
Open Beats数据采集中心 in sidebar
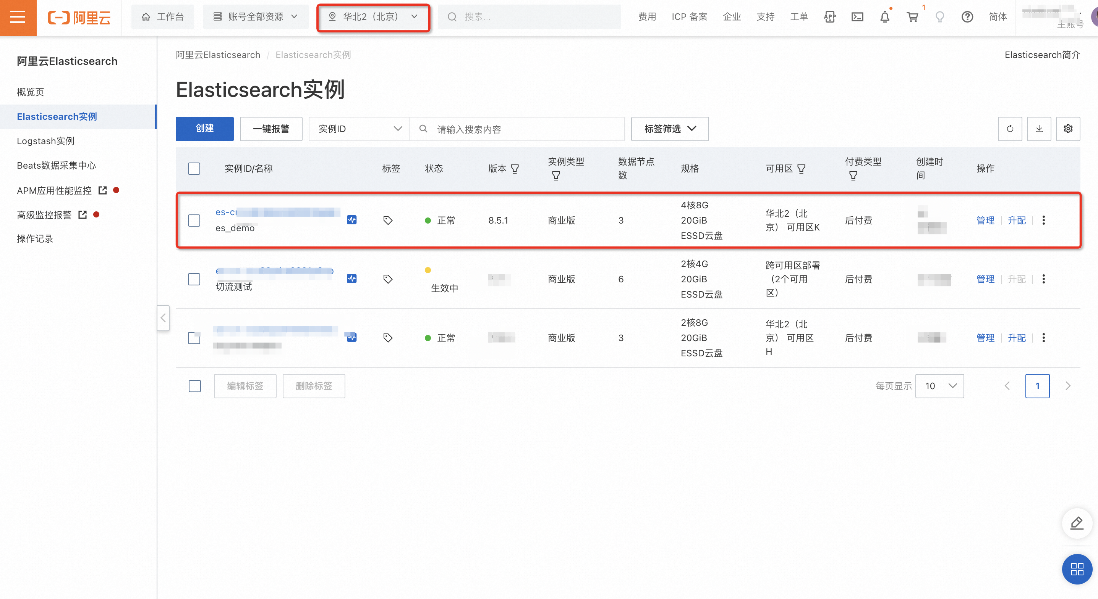point(56,165)
